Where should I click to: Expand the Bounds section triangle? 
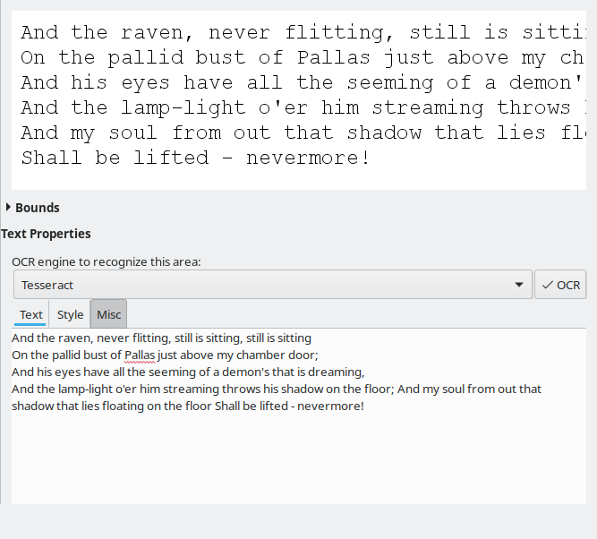point(9,208)
